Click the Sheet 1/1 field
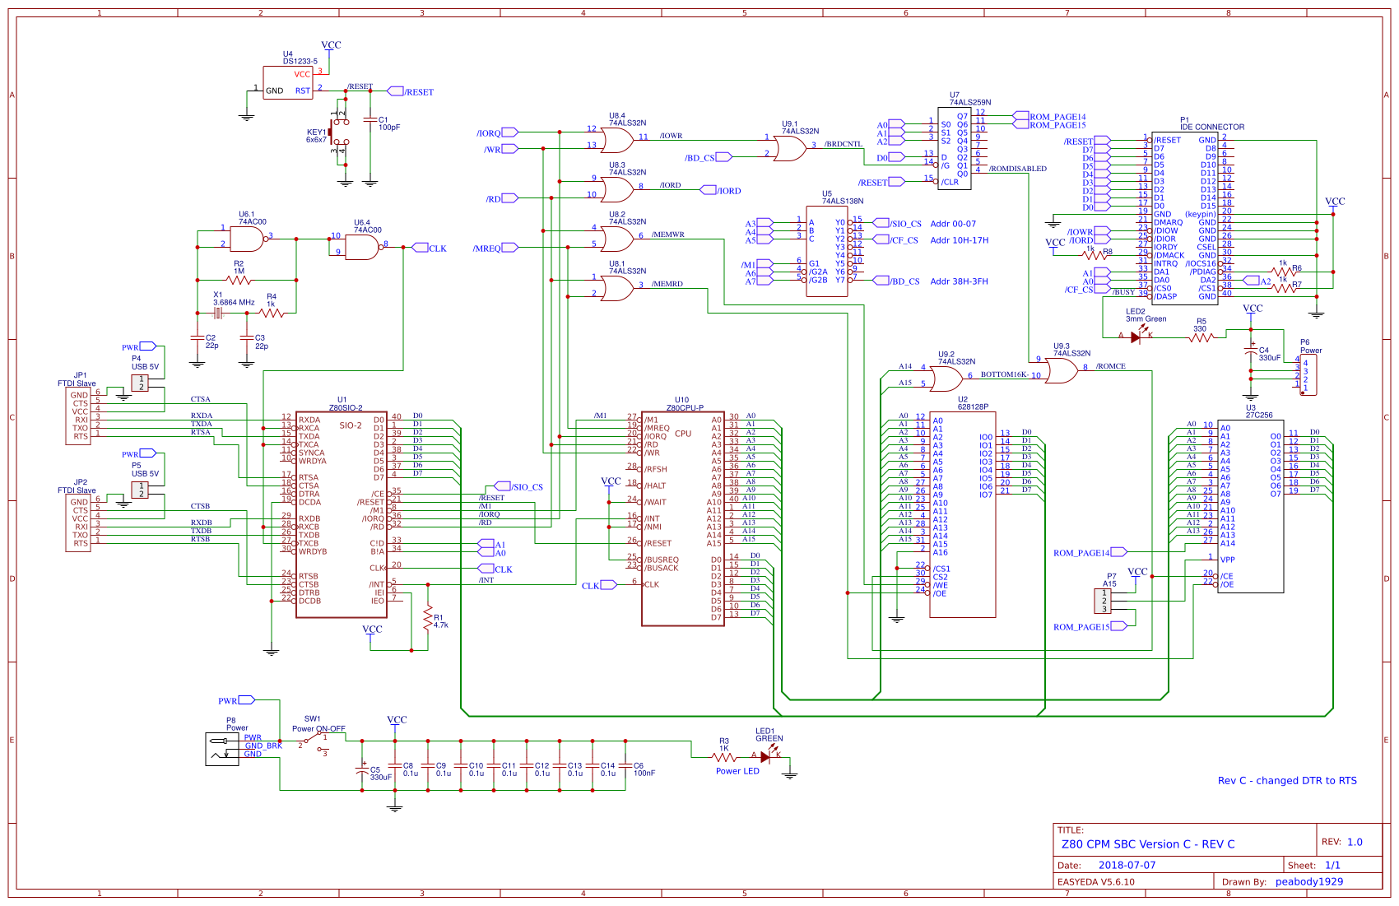The height and width of the screenshot is (906, 1399). tap(1329, 865)
